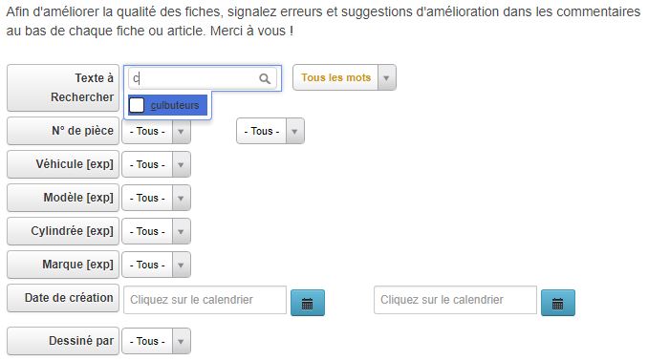Expand the Marque [exp] dropdown

[156, 265]
